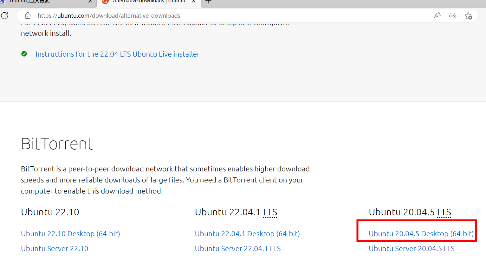This screenshot has height=259, width=486.
Task: Download the Ubuntu 22.10 Desktop (64-bit) torrent
Action: point(70,234)
